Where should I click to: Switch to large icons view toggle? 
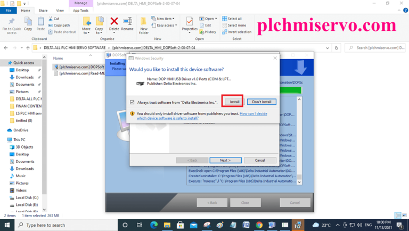(404, 216)
